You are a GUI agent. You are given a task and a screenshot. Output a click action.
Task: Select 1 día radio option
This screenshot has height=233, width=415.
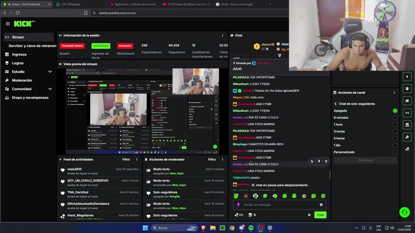tap(395, 145)
